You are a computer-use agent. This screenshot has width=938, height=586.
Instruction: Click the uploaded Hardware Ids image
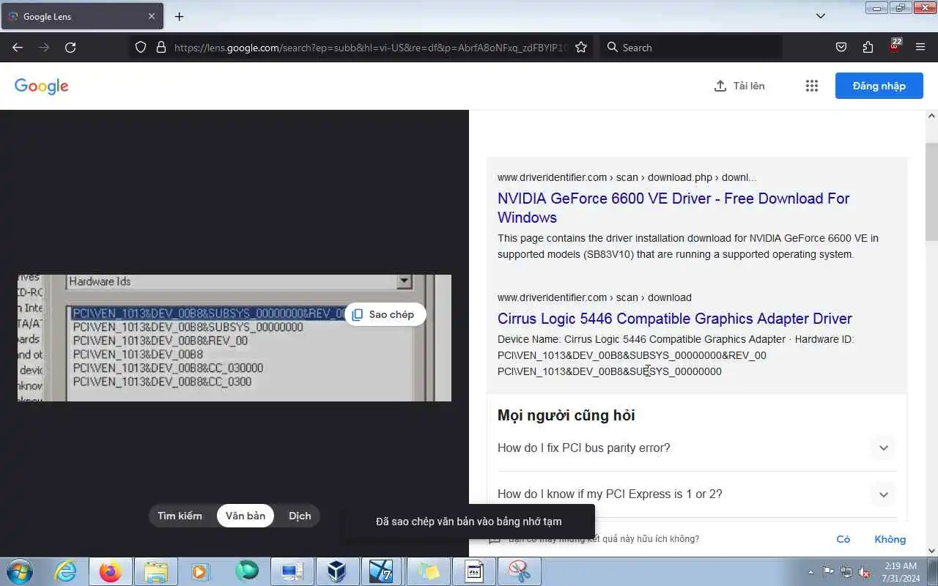coord(234,338)
